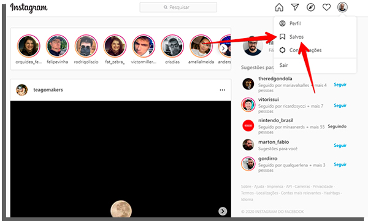Screen dimensions: 368x221
Task: Open victormiller story
Action: (x=144, y=46)
